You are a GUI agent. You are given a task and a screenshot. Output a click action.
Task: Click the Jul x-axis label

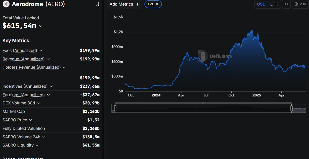click(x=206, y=95)
